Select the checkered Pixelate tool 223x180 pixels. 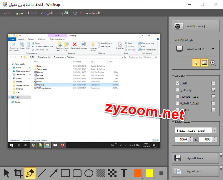(x=112, y=173)
